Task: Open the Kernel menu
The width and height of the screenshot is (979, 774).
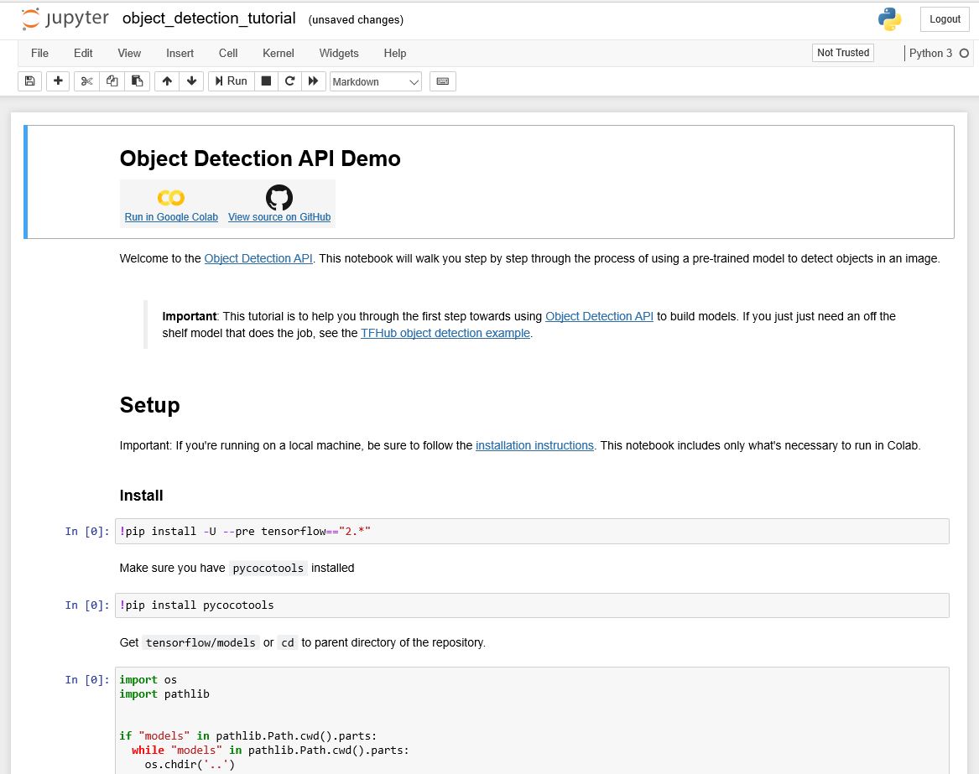Action: pyautogui.click(x=278, y=53)
